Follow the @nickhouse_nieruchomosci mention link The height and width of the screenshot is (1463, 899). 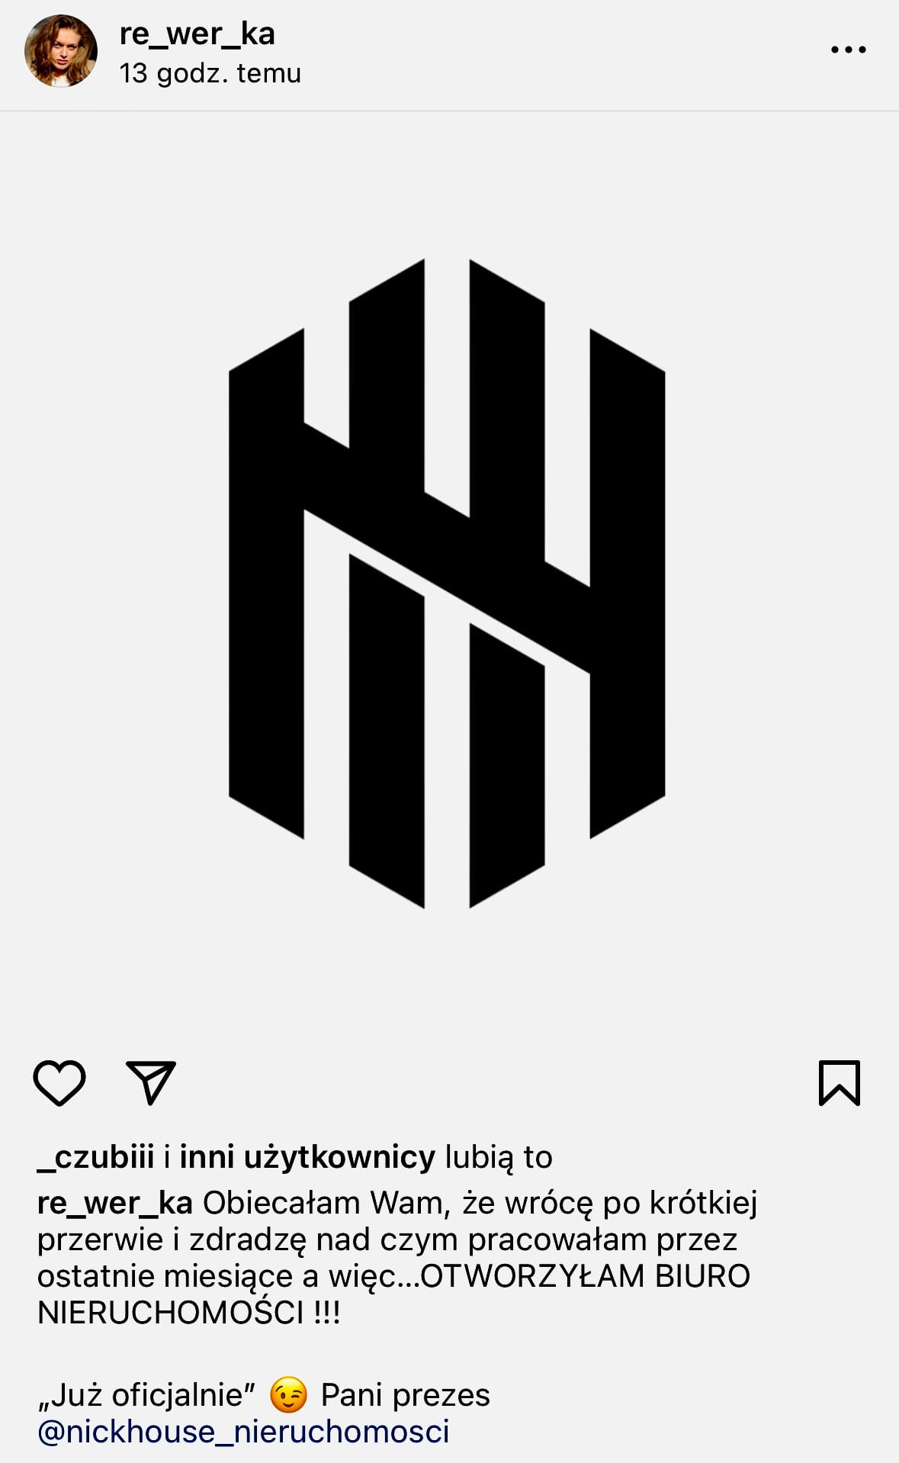point(243,1432)
